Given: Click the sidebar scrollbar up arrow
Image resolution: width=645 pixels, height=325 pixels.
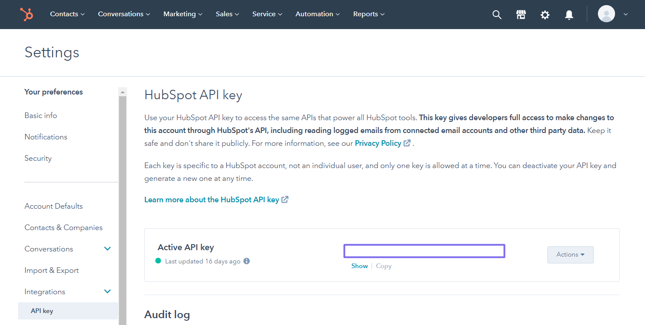Looking at the screenshot, I should pyautogui.click(x=123, y=92).
